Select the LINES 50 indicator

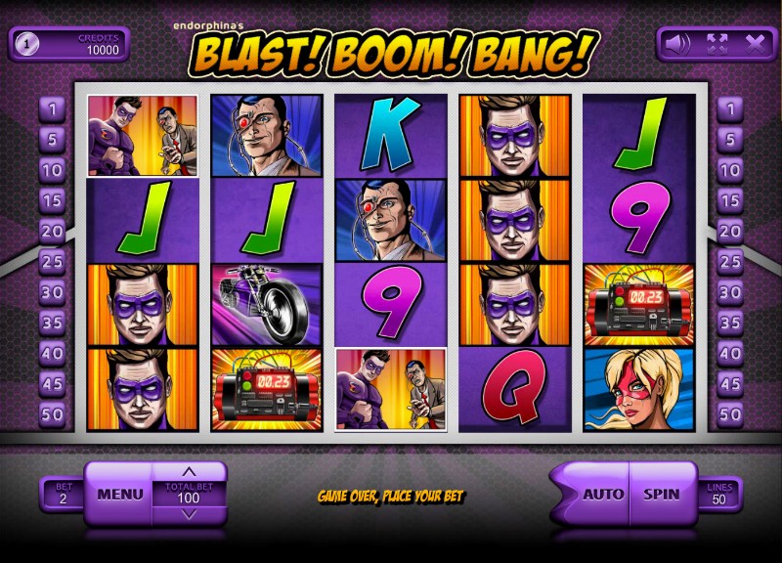click(x=718, y=494)
